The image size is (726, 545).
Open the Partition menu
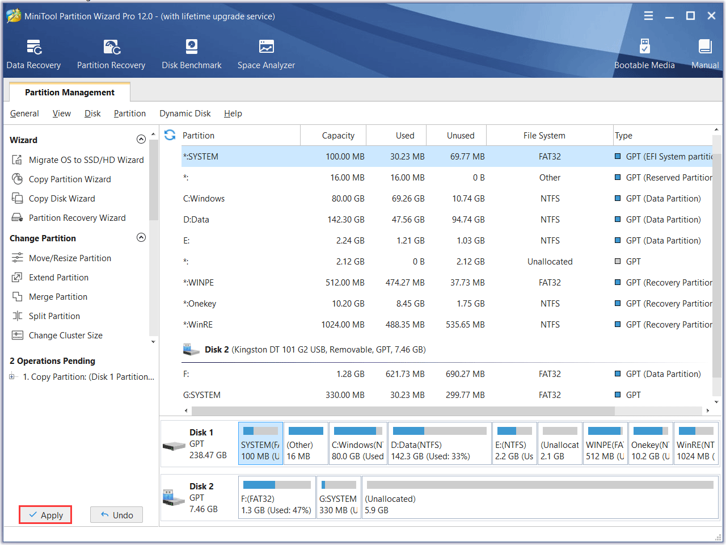(x=130, y=114)
